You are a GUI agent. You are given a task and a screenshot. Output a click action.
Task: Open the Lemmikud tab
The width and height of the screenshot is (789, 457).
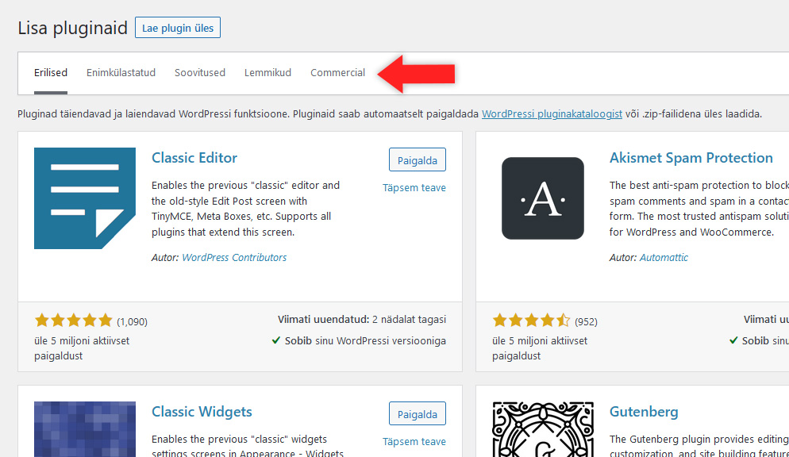pos(267,73)
